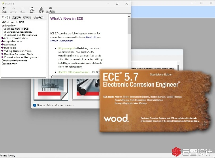Open the Options menu in the Help toolbar
The width and height of the screenshot is (215, 158).
click(x=51, y=10)
